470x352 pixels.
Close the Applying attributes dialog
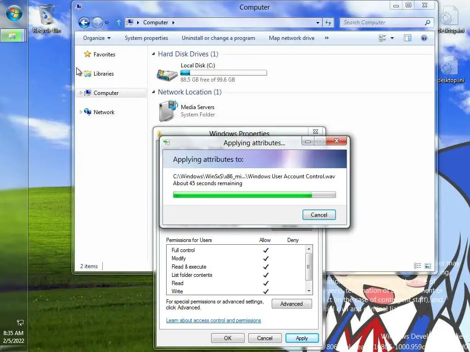coord(336,141)
